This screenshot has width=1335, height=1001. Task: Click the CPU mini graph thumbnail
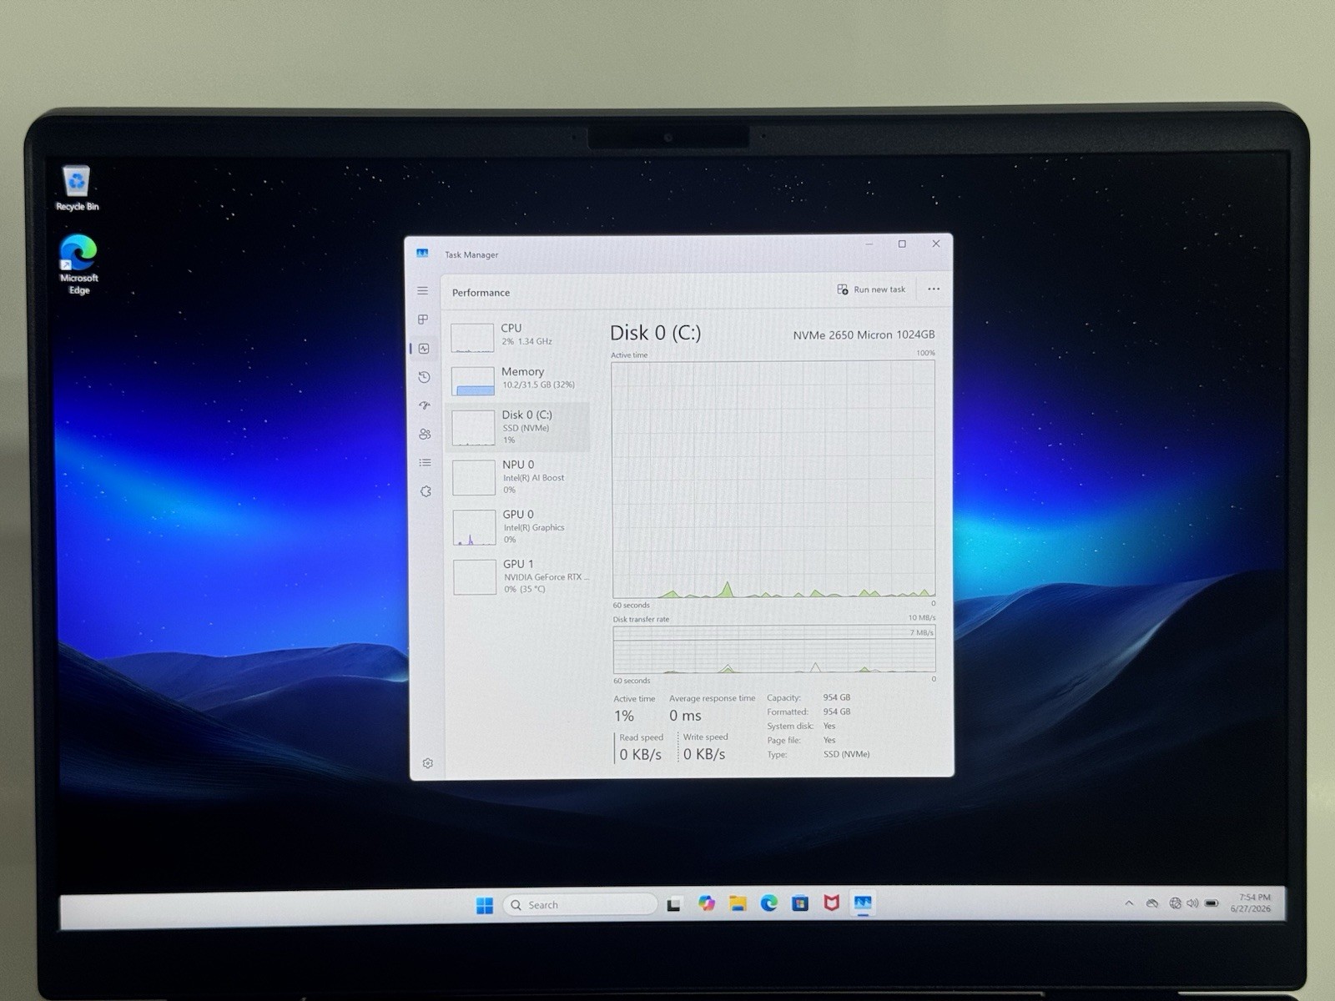click(x=472, y=338)
